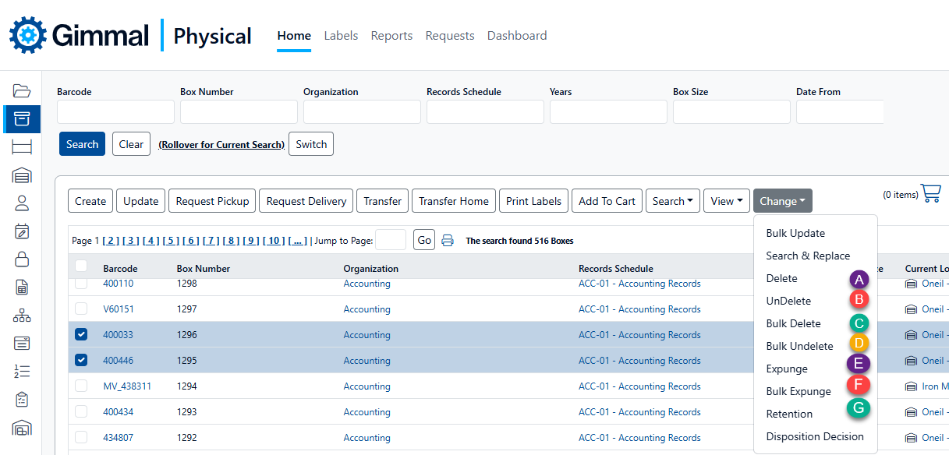Toggle the select-all checkbox in table header
949x455 pixels.
(x=81, y=266)
